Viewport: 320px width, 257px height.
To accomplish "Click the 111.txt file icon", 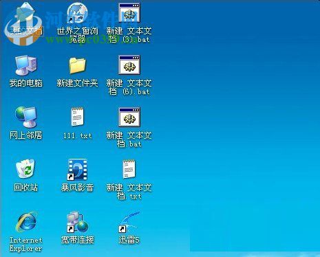I will 78,117.
